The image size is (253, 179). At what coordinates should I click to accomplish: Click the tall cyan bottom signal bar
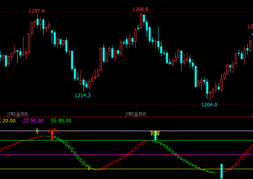[221, 171]
